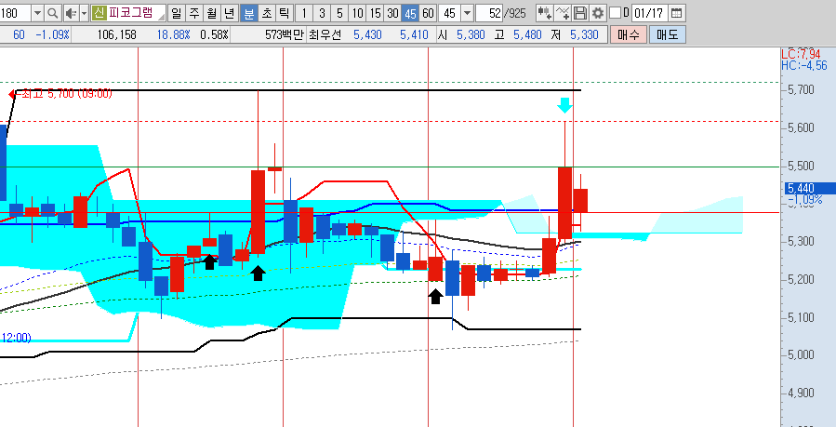Screen dimensions: 836x427
Task: Set the interval to 1 minute
Action: 304,12
